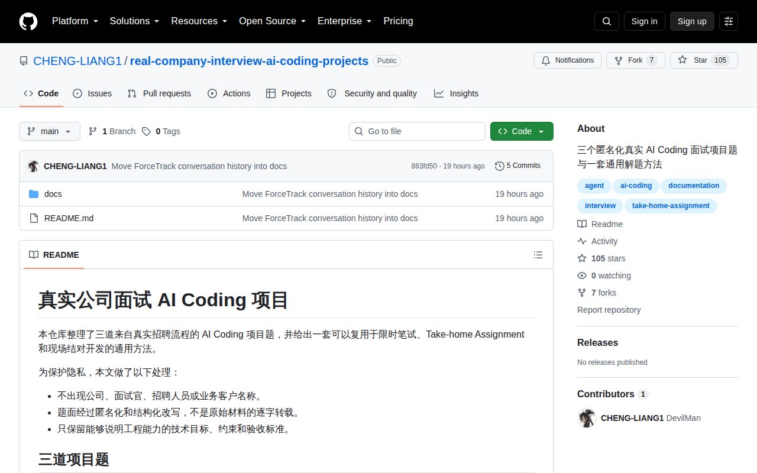Switch to Security and quality tab

click(x=372, y=93)
